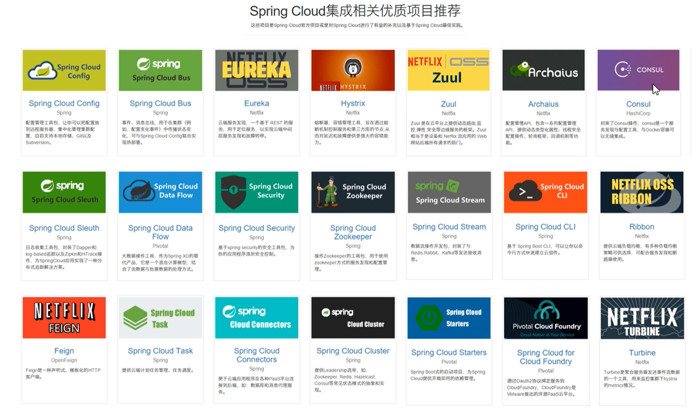Select the teal Cloud Connectors image
This screenshot has width=700, height=415.
click(257, 318)
